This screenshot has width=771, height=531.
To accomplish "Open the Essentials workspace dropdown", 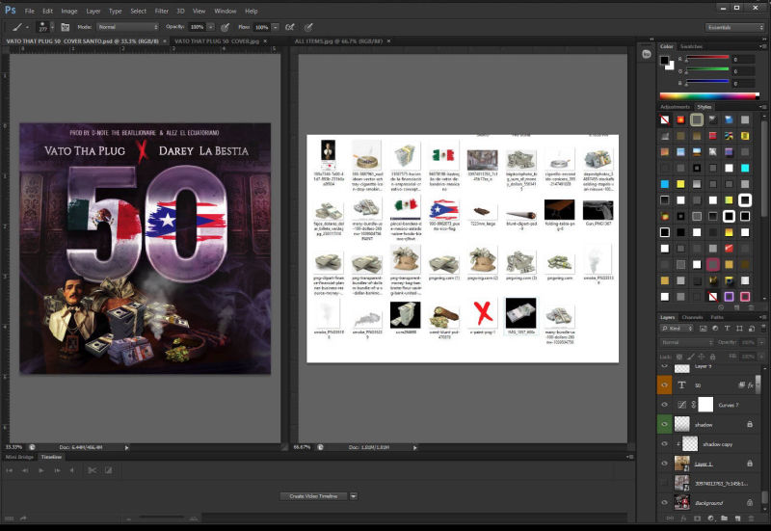I will pos(734,27).
